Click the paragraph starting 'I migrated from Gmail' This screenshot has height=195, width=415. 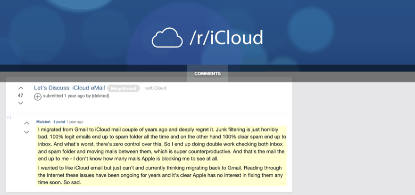point(161,144)
